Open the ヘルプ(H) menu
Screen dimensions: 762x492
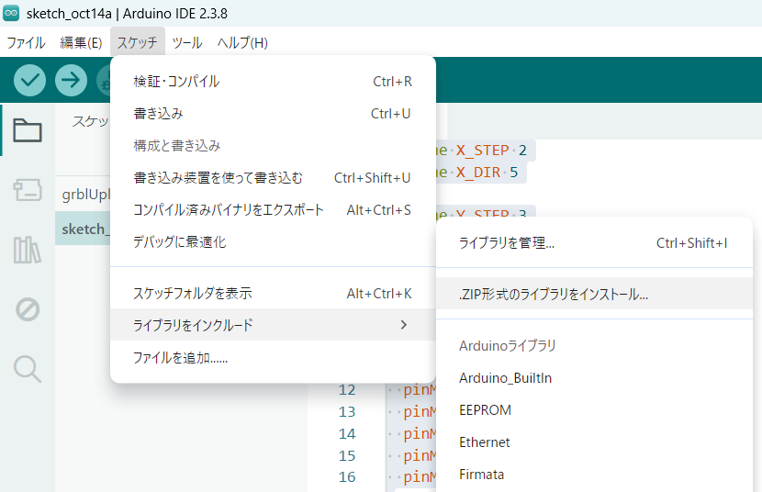[242, 43]
